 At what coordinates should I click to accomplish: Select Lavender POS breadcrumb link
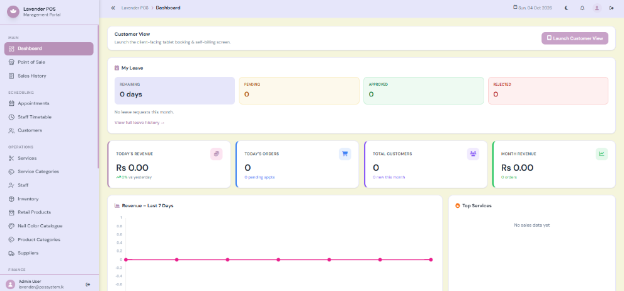135,8
